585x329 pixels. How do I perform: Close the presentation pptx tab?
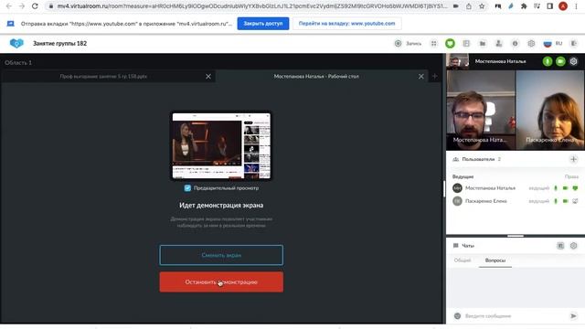tap(208, 77)
